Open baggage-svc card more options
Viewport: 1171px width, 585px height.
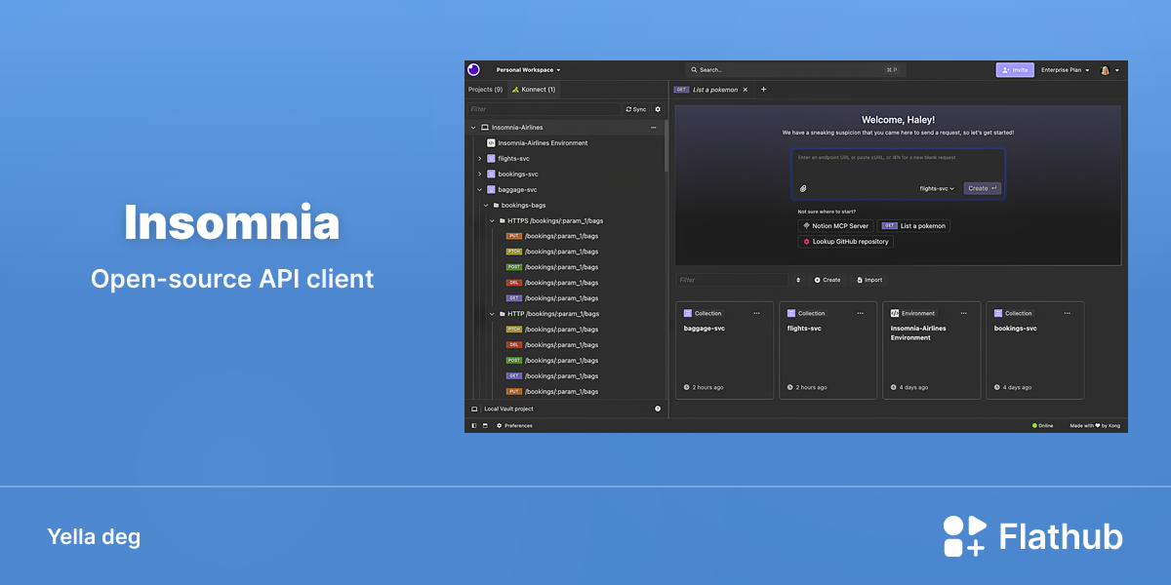click(x=756, y=314)
